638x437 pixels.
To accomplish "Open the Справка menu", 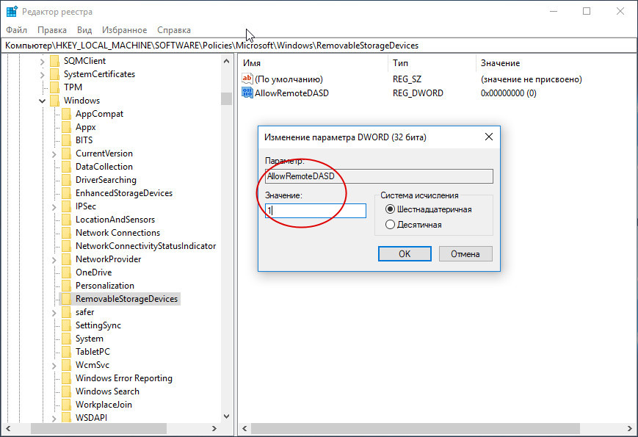I will point(174,30).
